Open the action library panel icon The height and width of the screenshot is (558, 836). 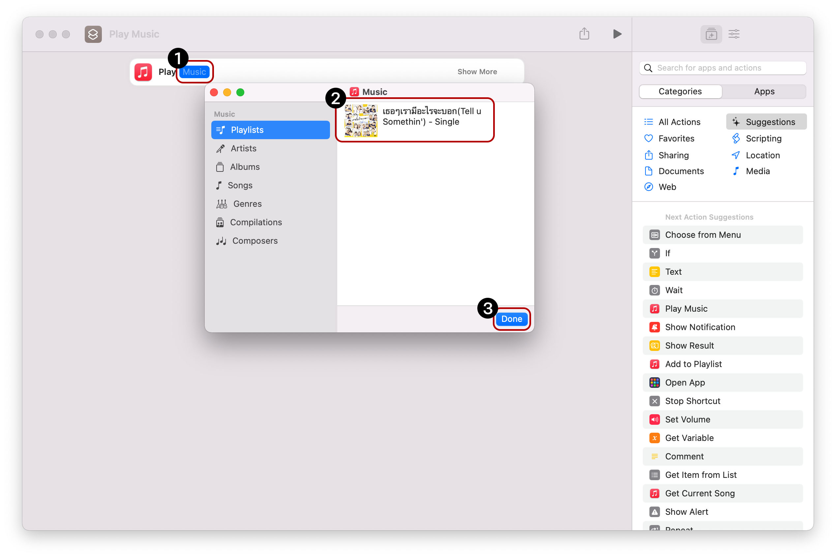tap(711, 34)
